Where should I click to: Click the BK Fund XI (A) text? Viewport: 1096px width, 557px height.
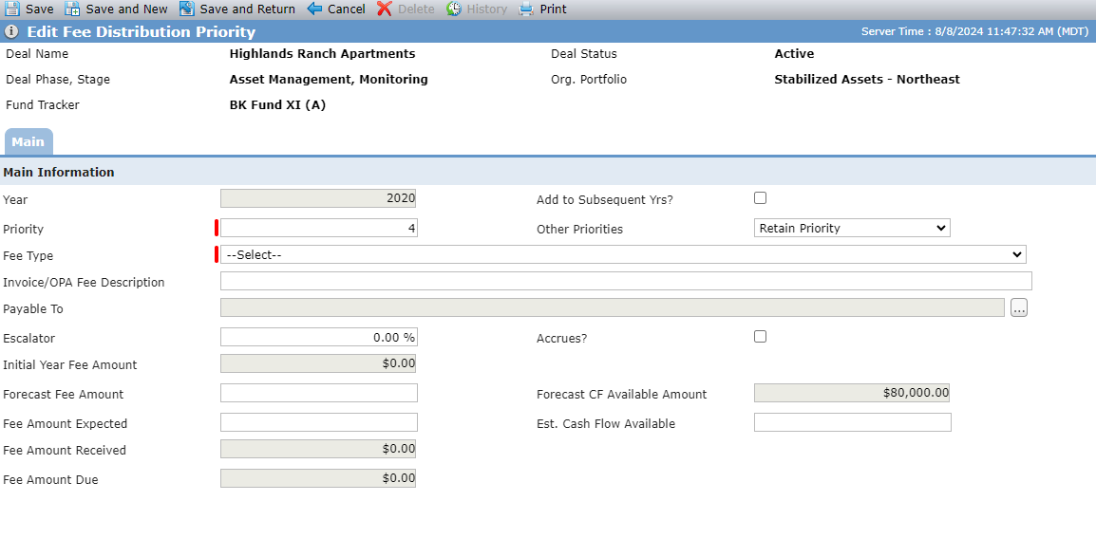point(277,105)
